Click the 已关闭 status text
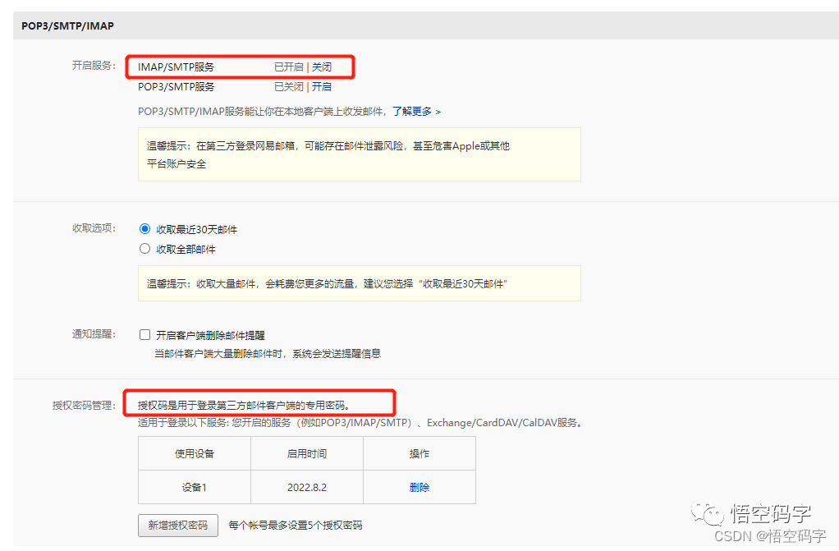Screen dimensions: 839x551 [289, 87]
